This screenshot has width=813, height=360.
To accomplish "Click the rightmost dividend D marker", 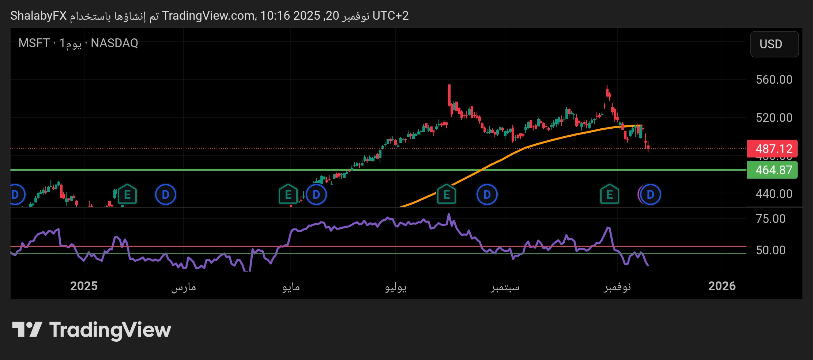I will coord(651,194).
